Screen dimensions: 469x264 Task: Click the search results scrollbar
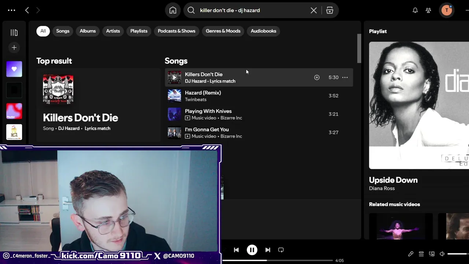(x=359, y=48)
